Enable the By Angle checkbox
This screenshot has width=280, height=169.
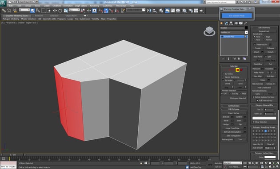click(223, 81)
